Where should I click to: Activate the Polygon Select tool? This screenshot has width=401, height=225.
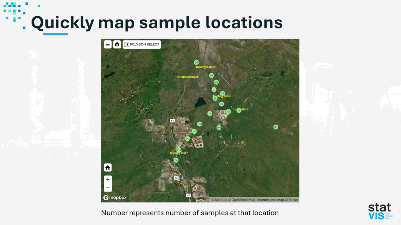coord(142,44)
